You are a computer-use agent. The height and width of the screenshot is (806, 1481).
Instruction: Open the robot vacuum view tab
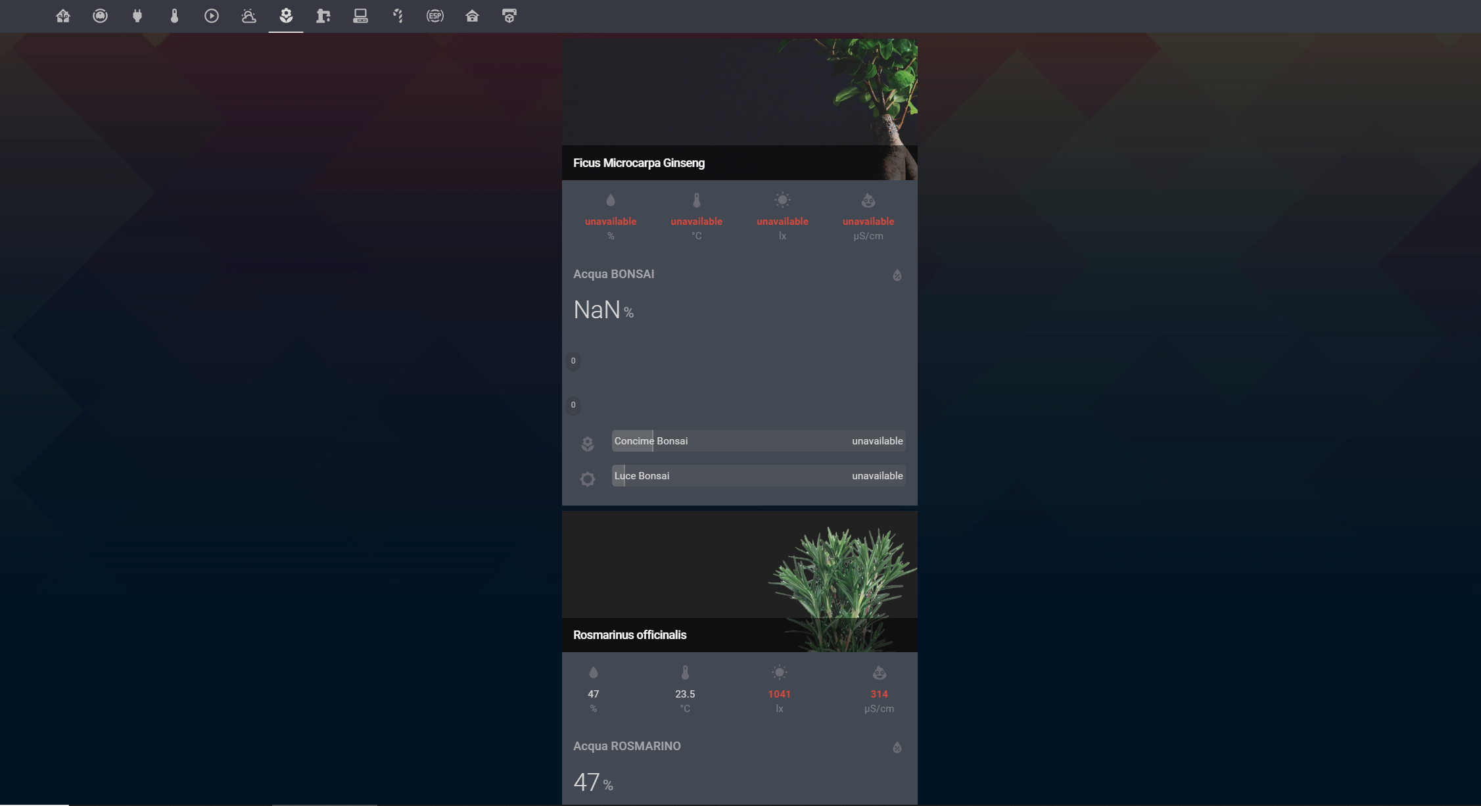pyautogui.click(x=100, y=16)
